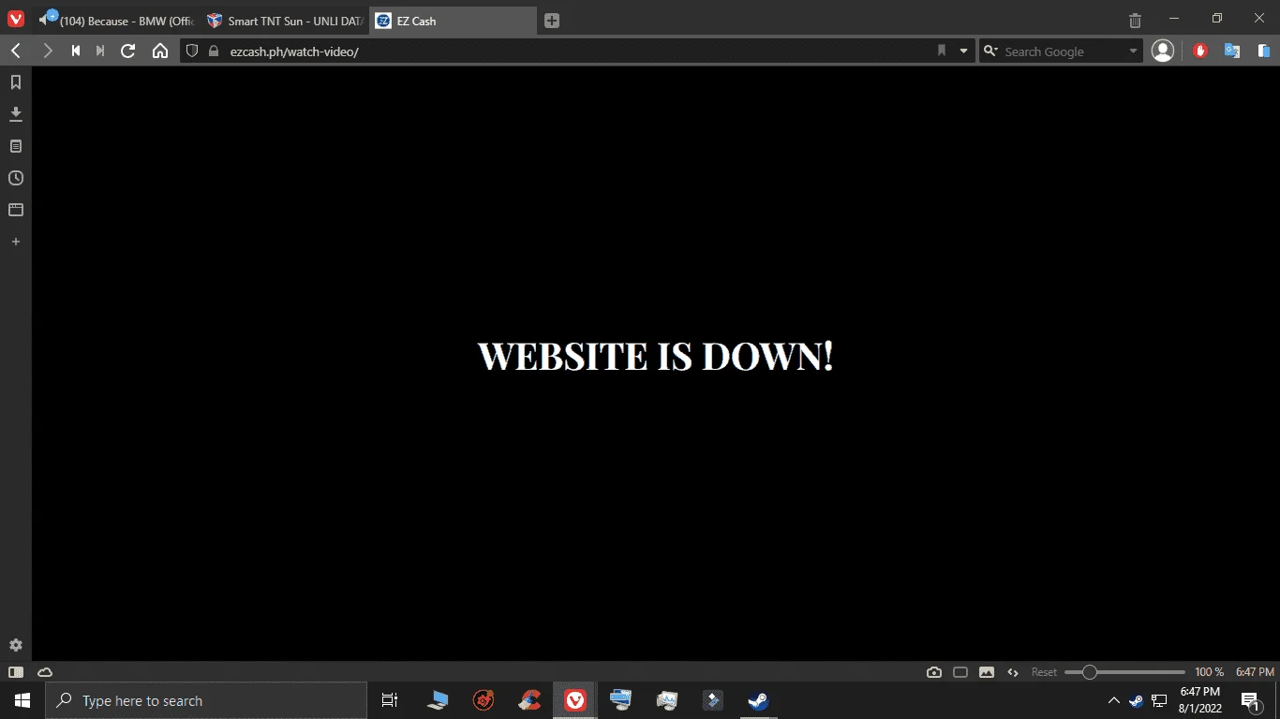This screenshot has width=1280, height=719.
Task: Toggle images and animations loading
Action: click(987, 672)
